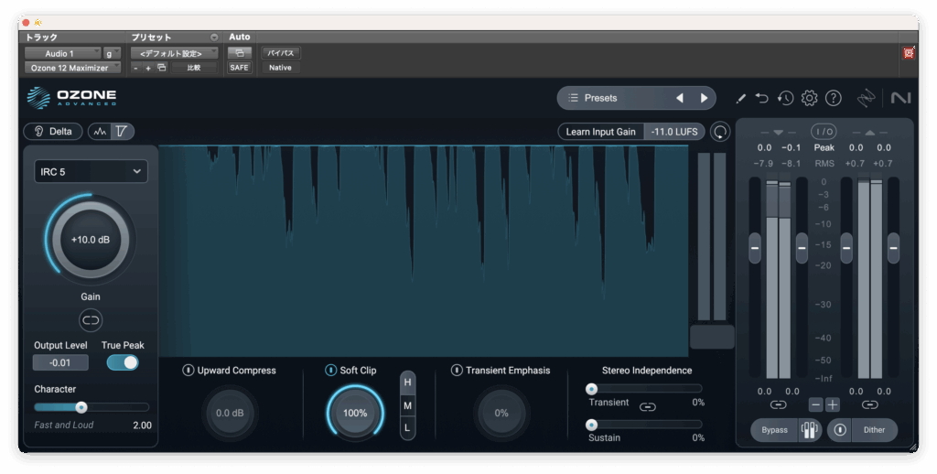Click the gain link icon under Gain knob
This screenshot has width=937, height=474.
[91, 320]
